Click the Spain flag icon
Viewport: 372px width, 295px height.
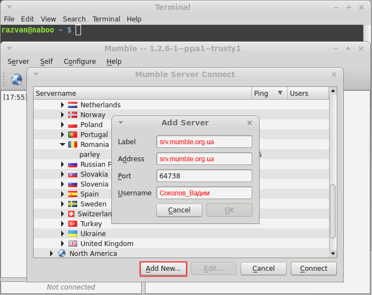73,194
